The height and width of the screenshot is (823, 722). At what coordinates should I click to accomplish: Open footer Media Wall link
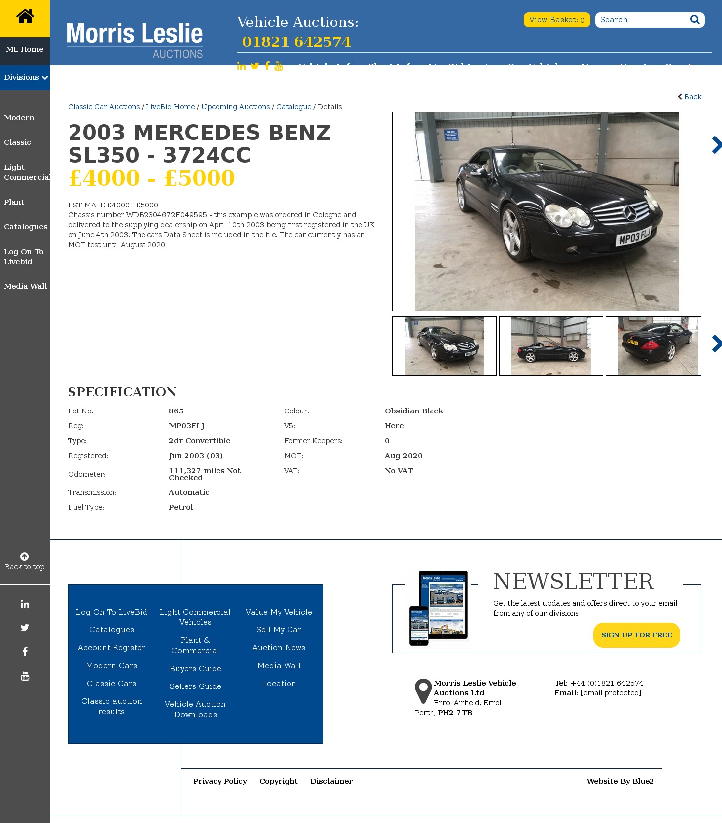(279, 666)
